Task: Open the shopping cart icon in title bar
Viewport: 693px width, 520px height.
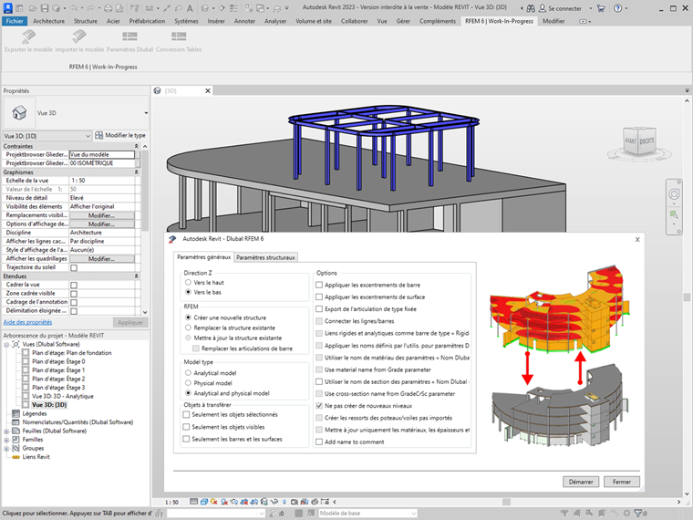Action: point(601,8)
